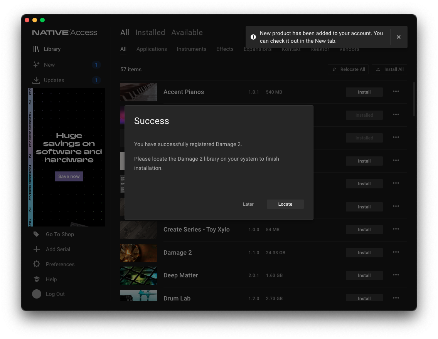
Task: Open Library in the sidebar
Action: click(52, 49)
